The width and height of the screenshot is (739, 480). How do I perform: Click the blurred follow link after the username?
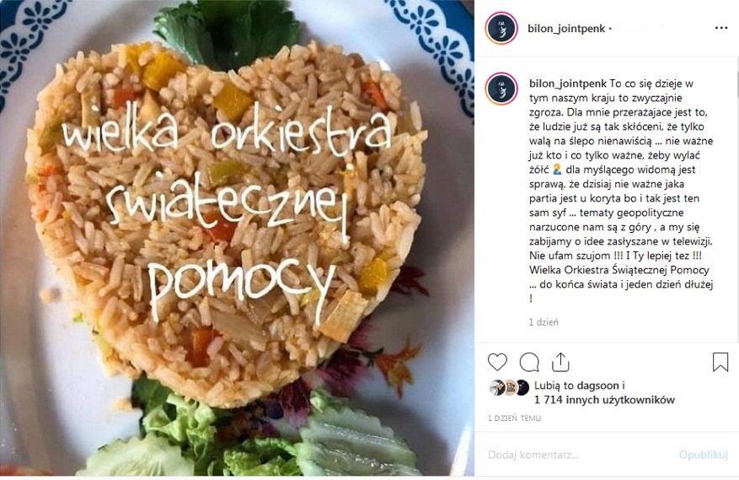(x=640, y=29)
